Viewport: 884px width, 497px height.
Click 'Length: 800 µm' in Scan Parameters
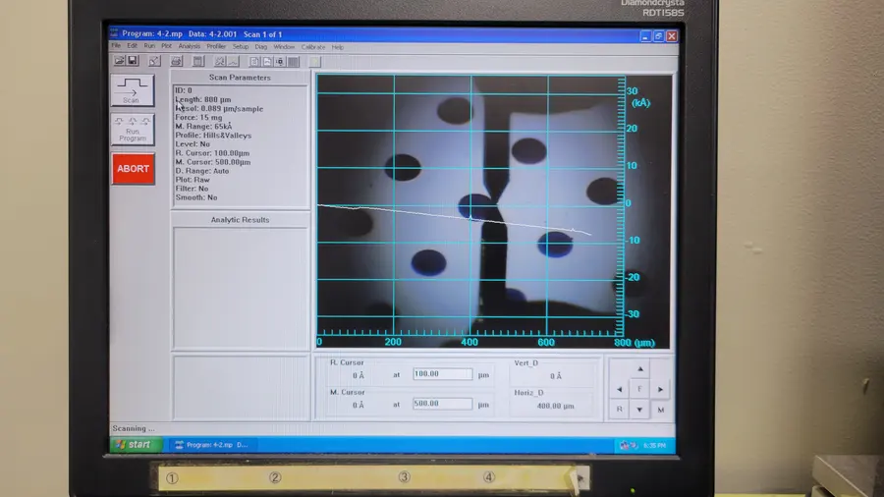coord(203,99)
